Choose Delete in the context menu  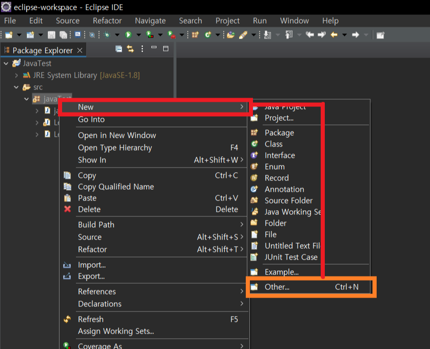pos(154,209)
